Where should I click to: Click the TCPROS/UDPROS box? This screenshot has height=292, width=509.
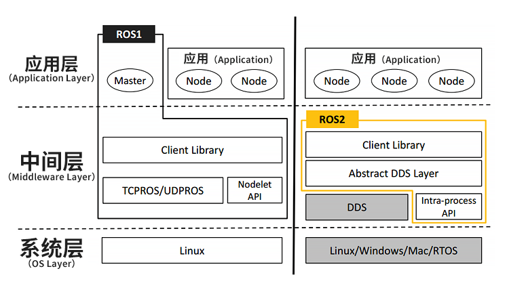point(163,190)
